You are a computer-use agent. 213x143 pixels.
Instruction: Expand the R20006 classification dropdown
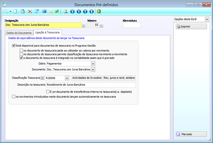pos(67,78)
